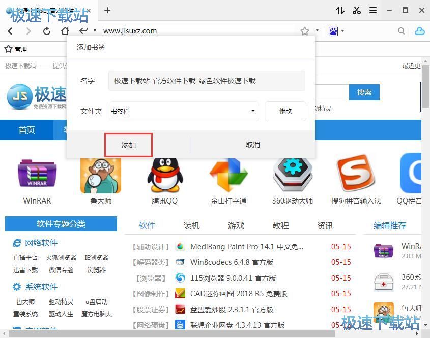Viewport: 430px width, 338px height.
Task: Edit the bookmark name field
Action: tap(207, 81)
